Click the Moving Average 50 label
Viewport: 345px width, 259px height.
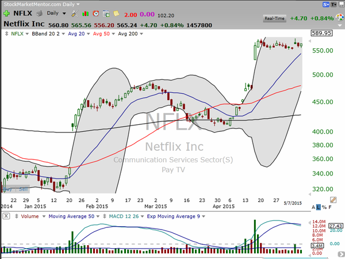[71, 216]
